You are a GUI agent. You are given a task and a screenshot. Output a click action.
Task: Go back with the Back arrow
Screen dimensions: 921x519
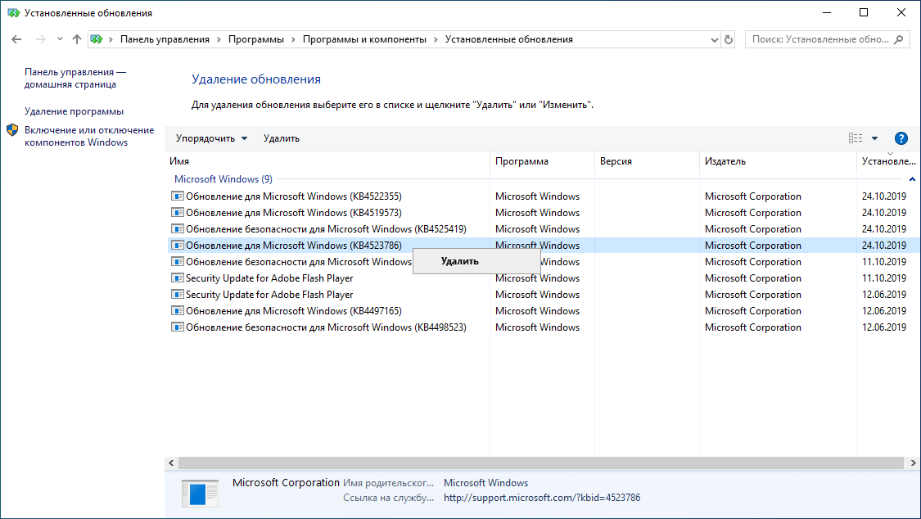point(16,39)
